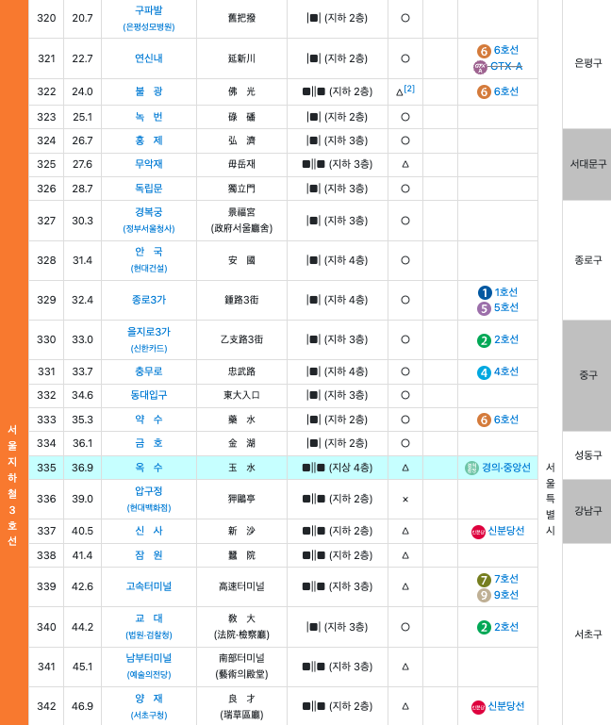Open the 양재 station link
Image resolution: width=611 pixels, height=725 pixels.
[x=148, y=699]
